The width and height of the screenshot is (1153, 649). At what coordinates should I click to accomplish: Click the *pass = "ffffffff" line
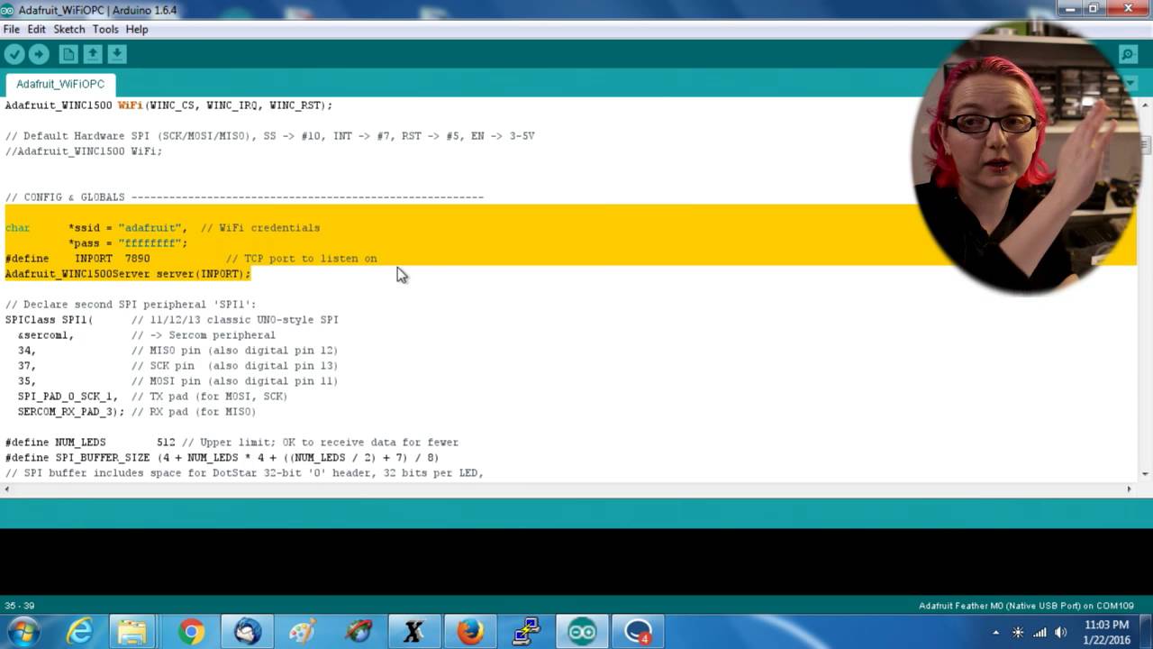point(128,243)
